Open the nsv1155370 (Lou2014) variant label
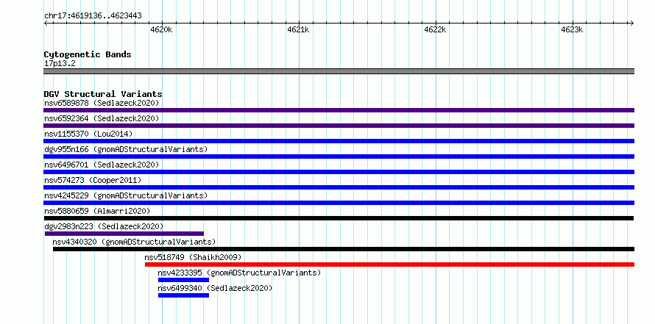 (88, 134)
